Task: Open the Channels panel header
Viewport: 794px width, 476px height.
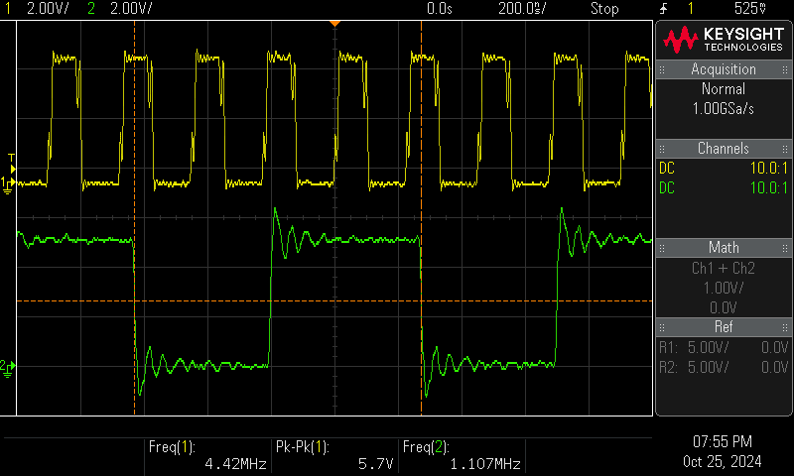Action: [724, 148]
